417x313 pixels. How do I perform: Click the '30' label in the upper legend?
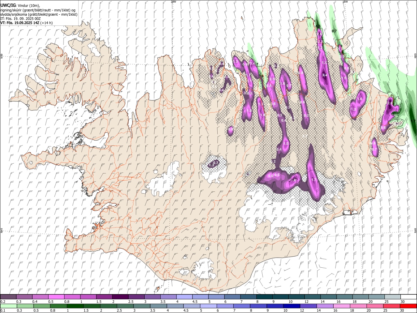point(402,302)
